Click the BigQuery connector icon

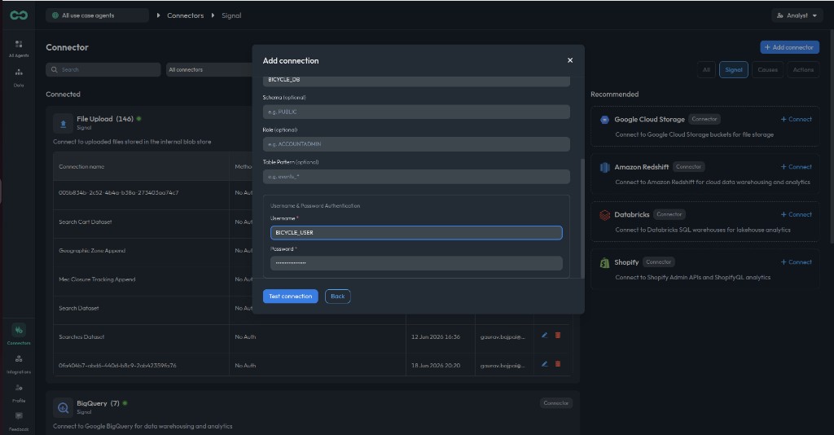[x=63, y=408]
